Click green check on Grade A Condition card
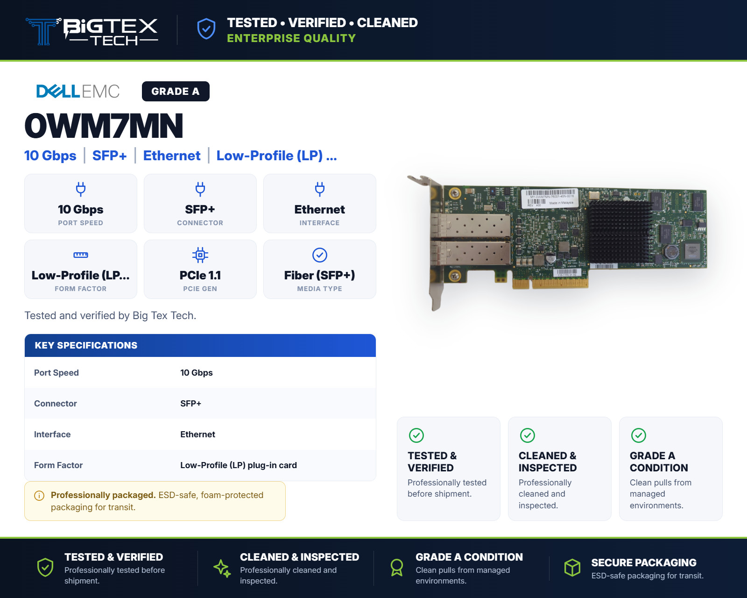The image size is (747, 598). [x=639, y=435]
